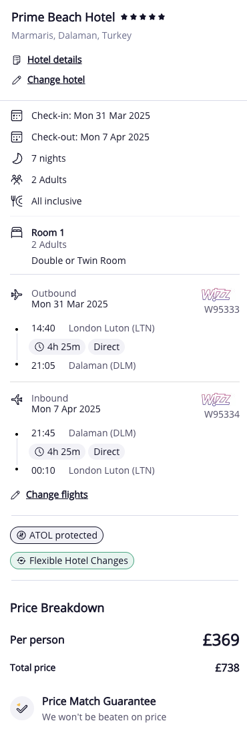Open the Change flights link
Viewport: 247px width, 731px height.
pyautogui.click(x=57, y=494)
